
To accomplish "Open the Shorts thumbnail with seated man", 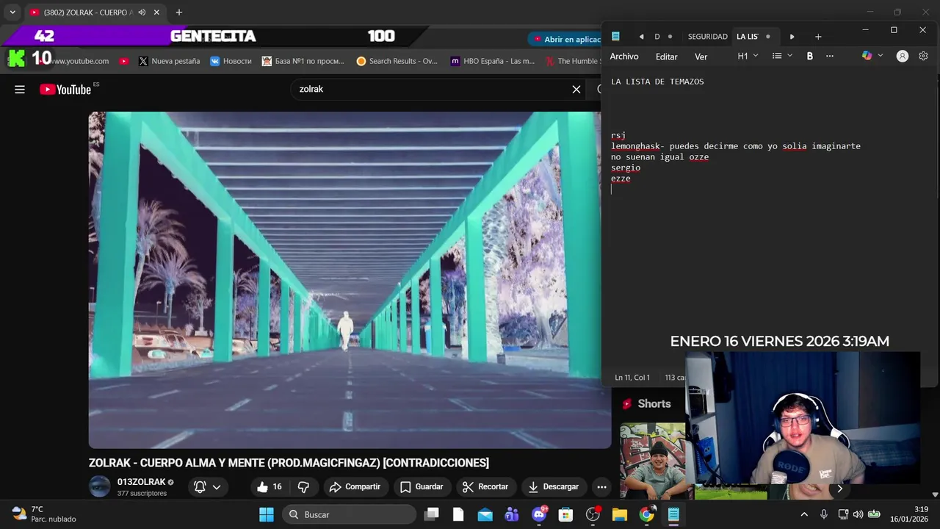I will pos(652,461).
